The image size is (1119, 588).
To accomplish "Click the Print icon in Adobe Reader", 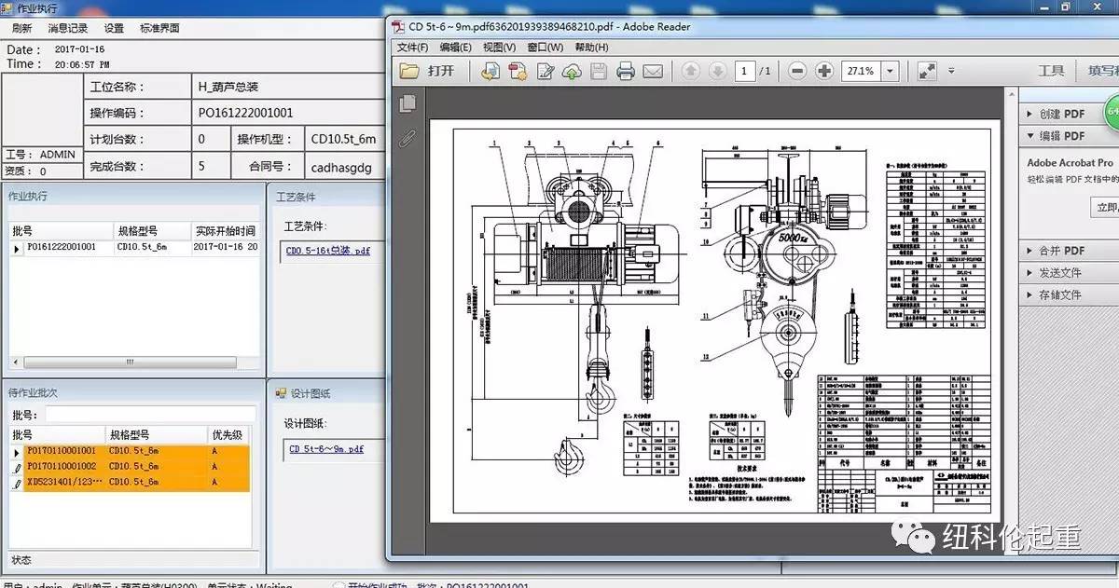I will (626, 71).
